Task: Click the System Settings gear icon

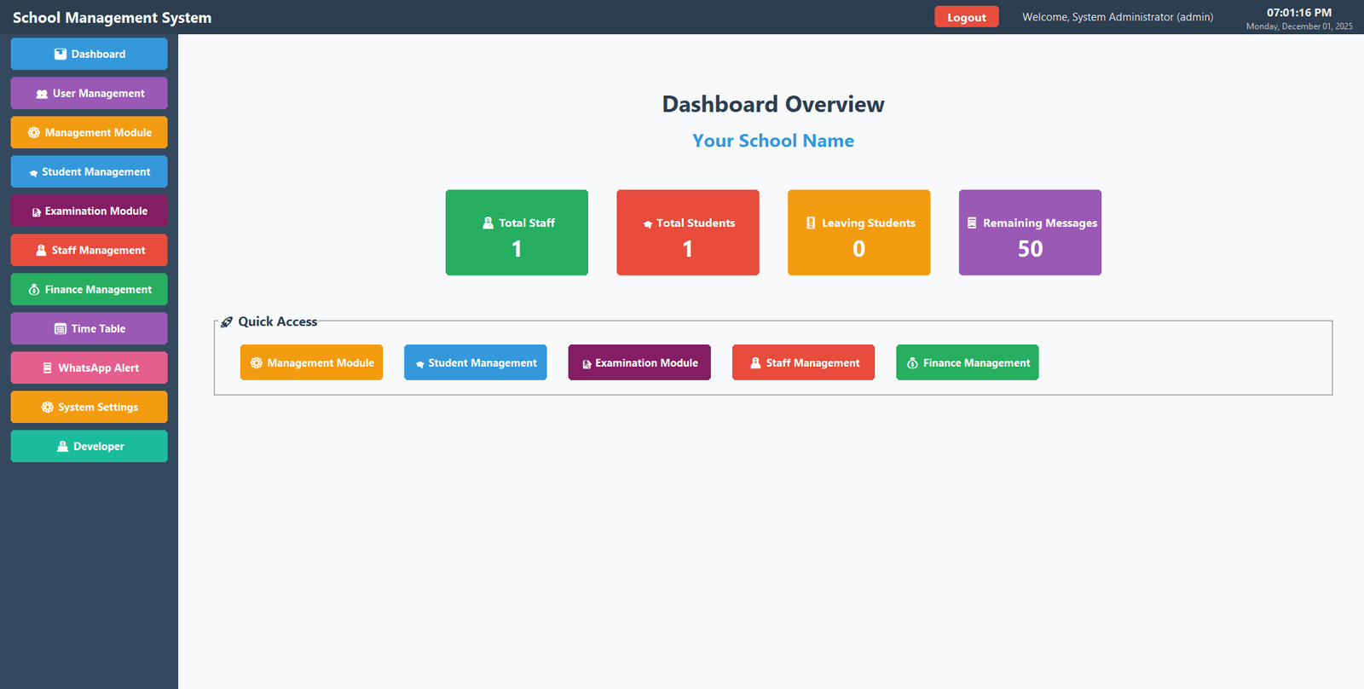Action: pos(48,407)
